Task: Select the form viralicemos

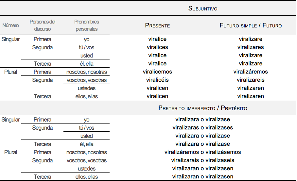Action: (x=157, y=72)
